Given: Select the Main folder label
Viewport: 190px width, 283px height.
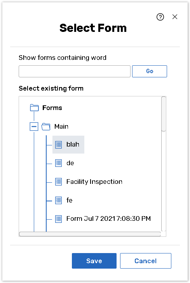Looking at the screenshot, I should coord(61,126).
